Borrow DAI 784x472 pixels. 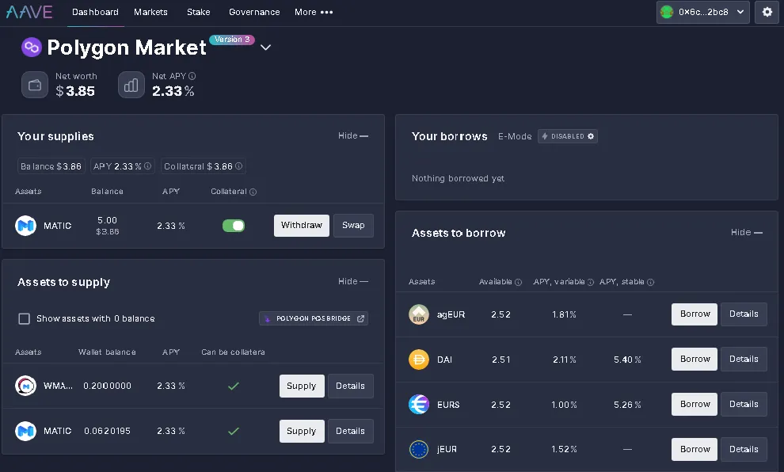coord(695,359)
